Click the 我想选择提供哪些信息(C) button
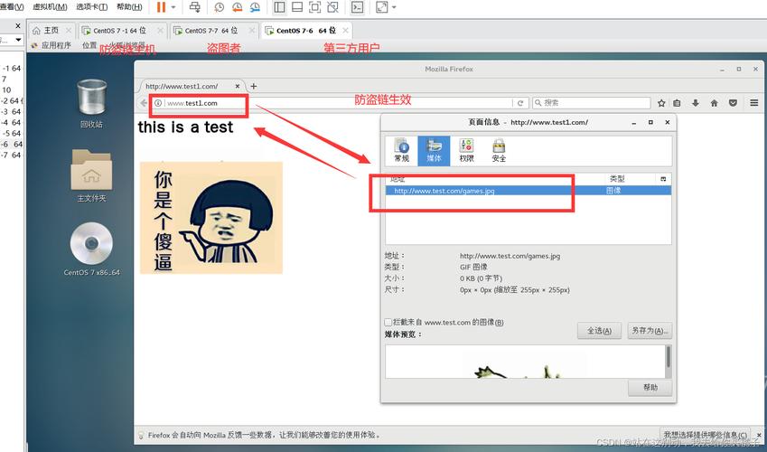This screenshot has width=767, height=452. pyautogui.click(x=705, y=434)
